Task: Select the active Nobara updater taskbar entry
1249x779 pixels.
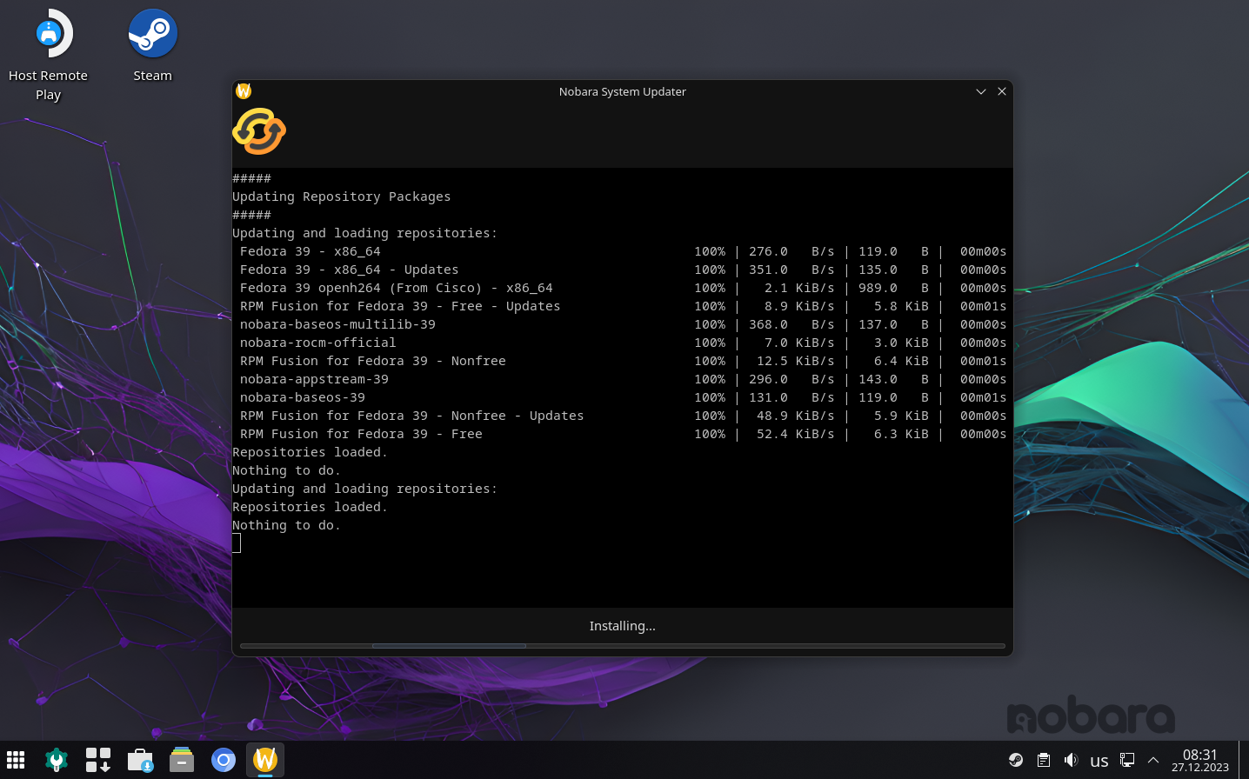Action: click(265, 760)
